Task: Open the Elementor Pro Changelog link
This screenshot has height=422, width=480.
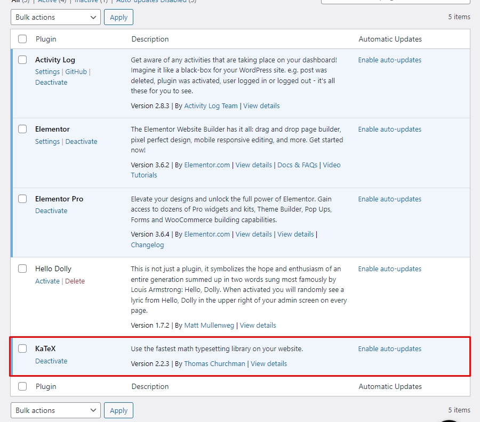Action: coord(147,245)
